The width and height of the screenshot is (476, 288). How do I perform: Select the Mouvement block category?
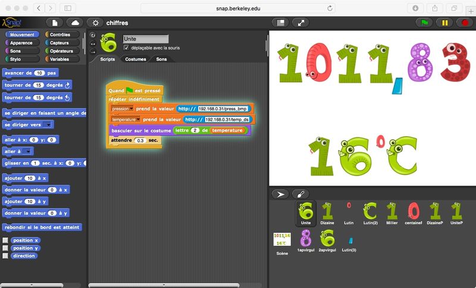coord(22,35)
